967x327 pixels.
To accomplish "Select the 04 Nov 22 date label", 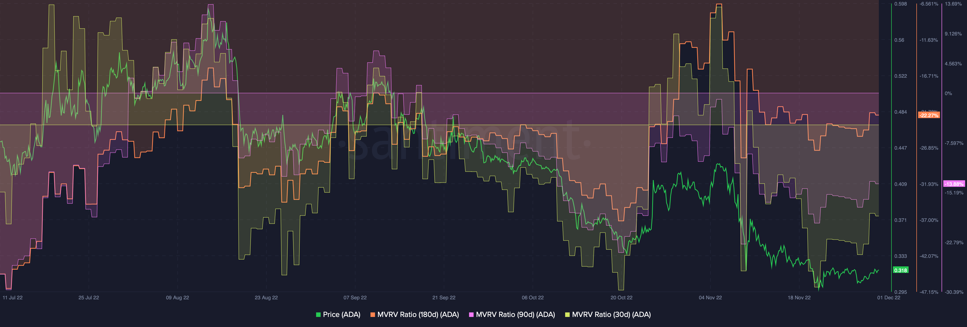I will [x=710, y=298].
